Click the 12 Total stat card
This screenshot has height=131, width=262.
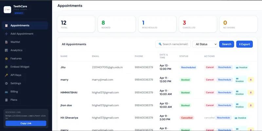pyautogui.click(x=76, y=24)
